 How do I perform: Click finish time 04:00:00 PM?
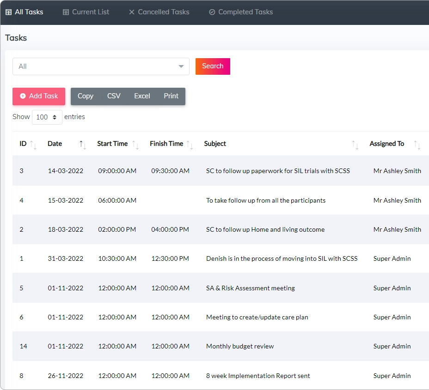170,229
